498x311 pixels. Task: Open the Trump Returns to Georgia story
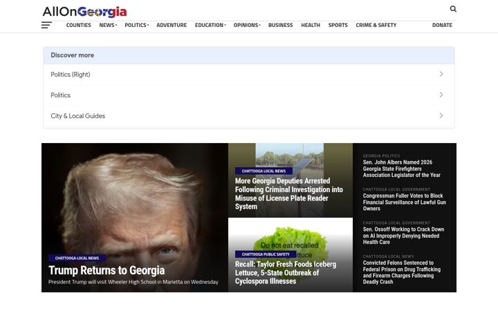coord(107,270)
